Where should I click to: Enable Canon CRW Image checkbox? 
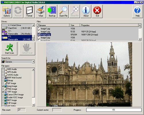point(3,95)
